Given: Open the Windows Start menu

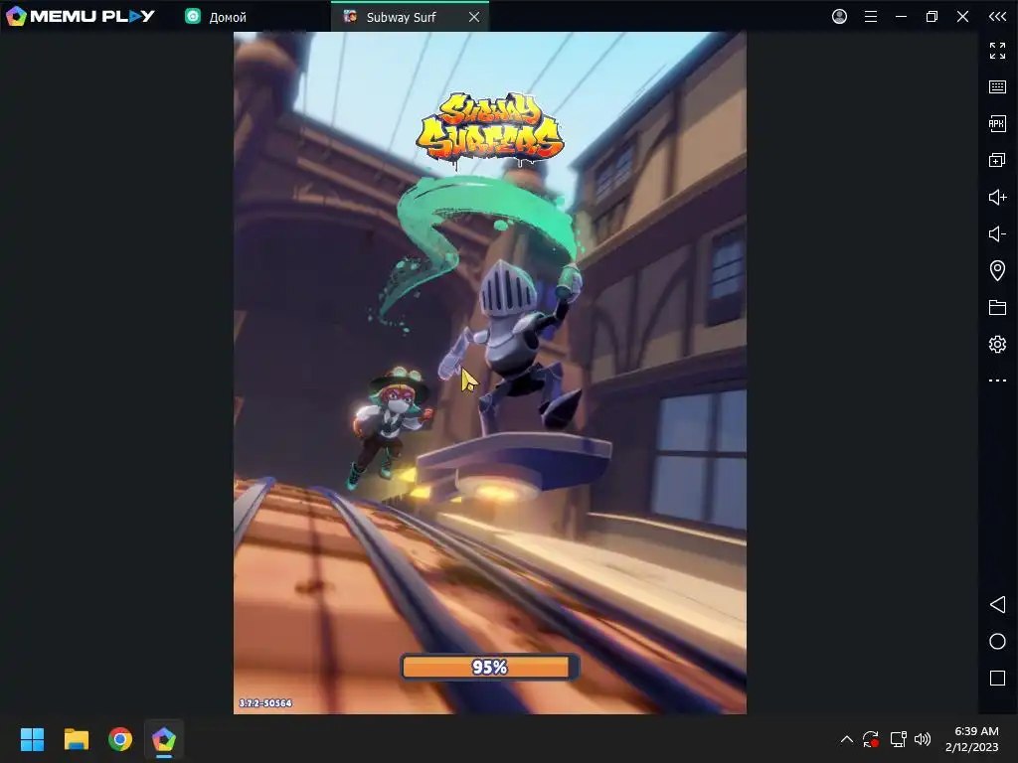Looking at the screenshot, I should 32,739.
